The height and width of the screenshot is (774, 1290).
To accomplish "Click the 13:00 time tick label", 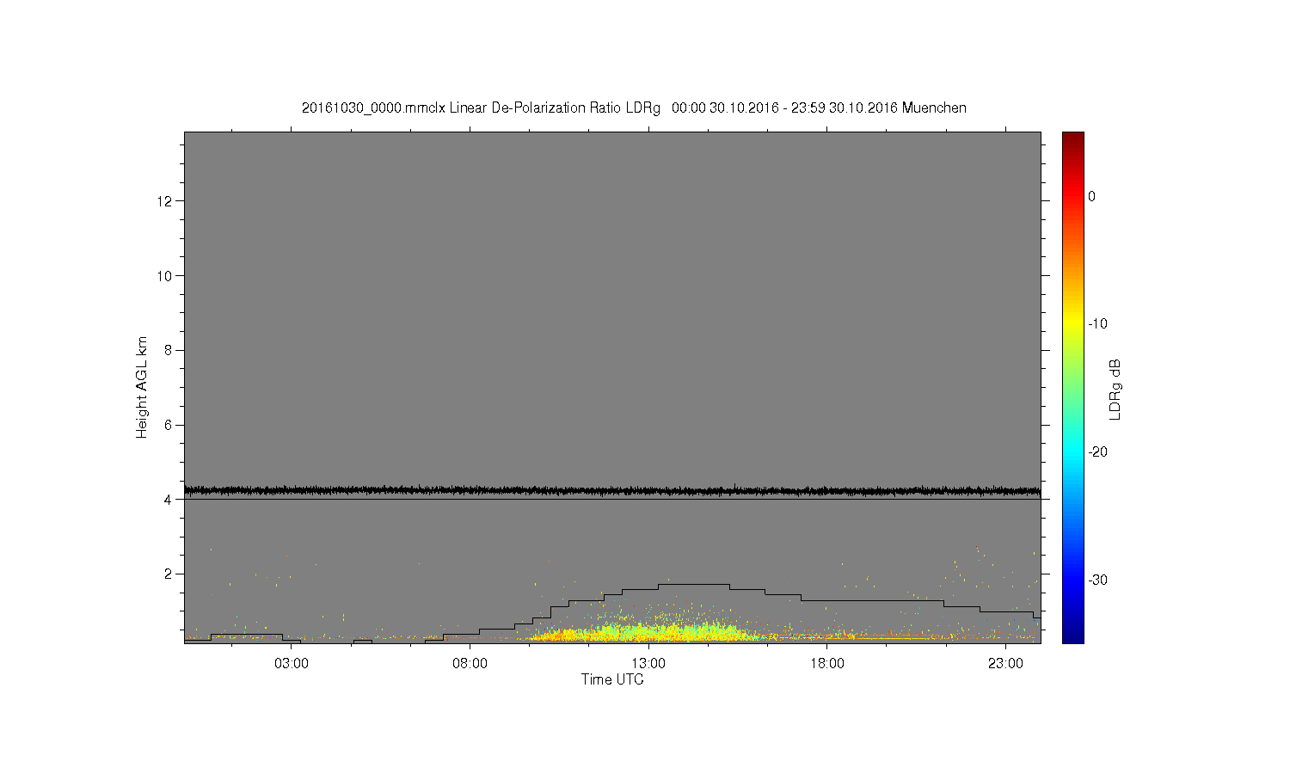I will [648, 664].
